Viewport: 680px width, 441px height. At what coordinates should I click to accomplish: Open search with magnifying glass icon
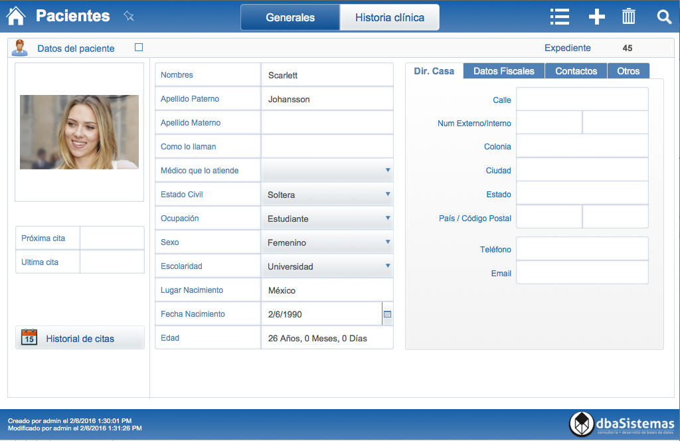664,17
